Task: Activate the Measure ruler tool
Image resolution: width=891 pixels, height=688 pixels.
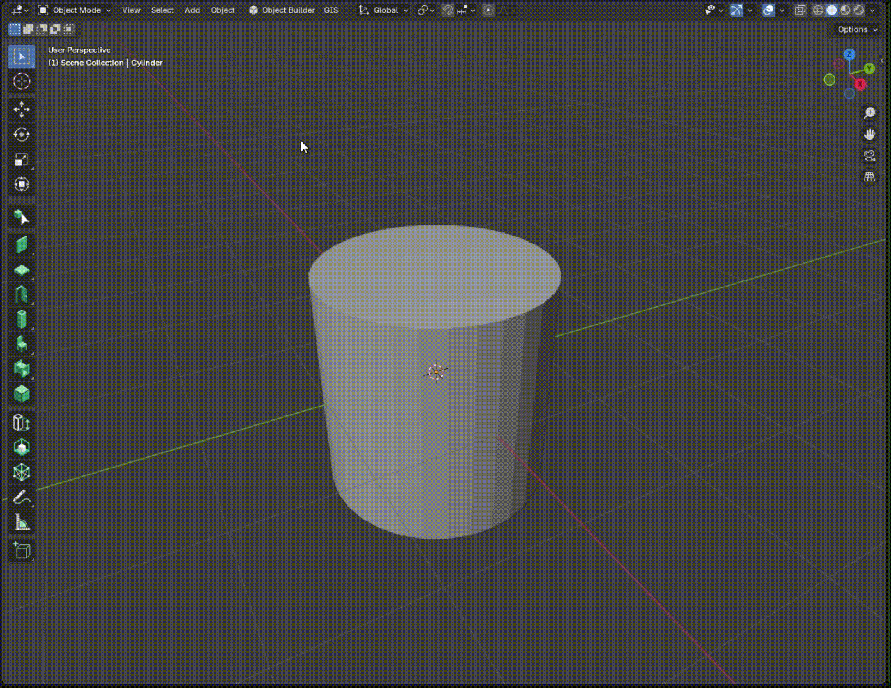Action: point(22,523)
